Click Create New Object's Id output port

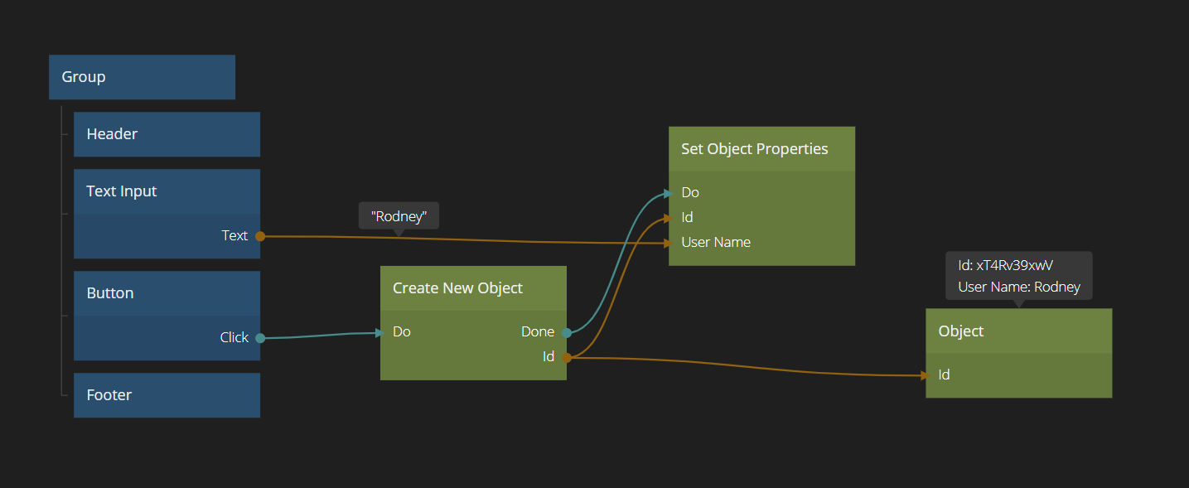click(567, 357)
